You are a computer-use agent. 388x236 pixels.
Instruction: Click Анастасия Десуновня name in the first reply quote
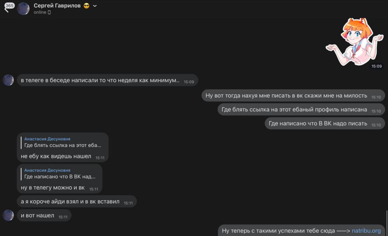coord(47,139)
